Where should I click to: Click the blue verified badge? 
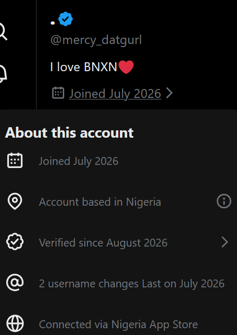tap(65, 19)
